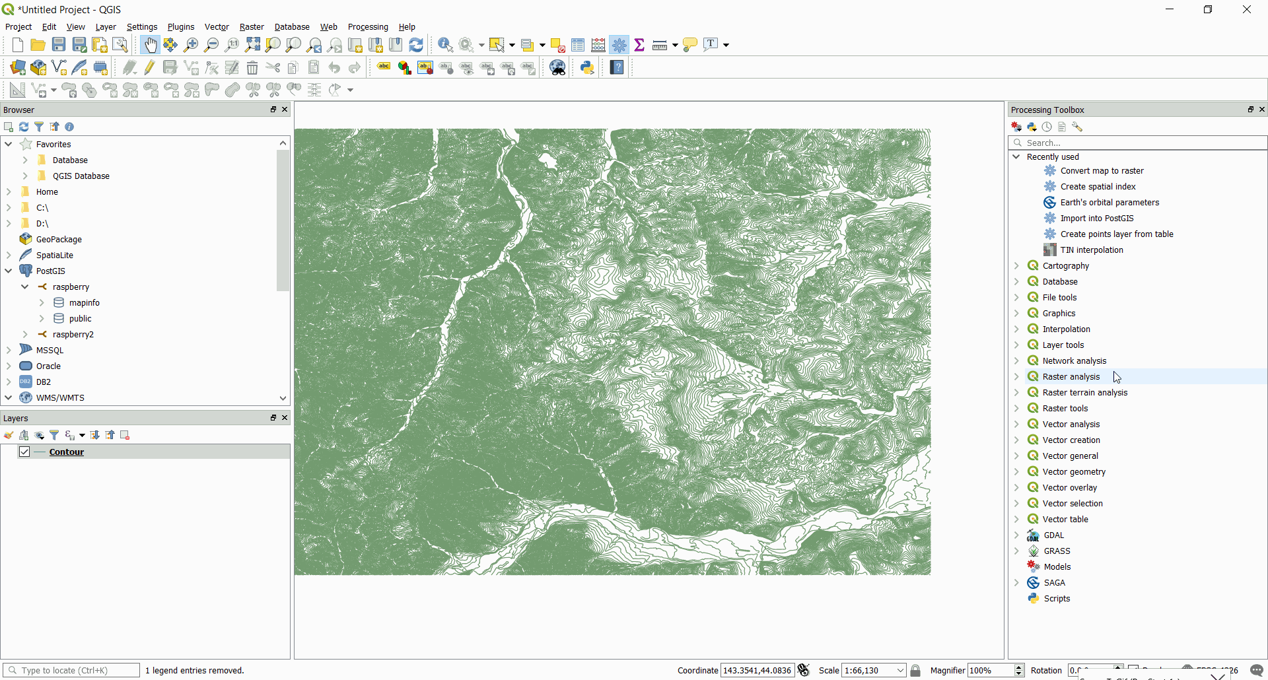Click the Refresh Map icon
Viewport: 1268px width, 680px height.
416,44
